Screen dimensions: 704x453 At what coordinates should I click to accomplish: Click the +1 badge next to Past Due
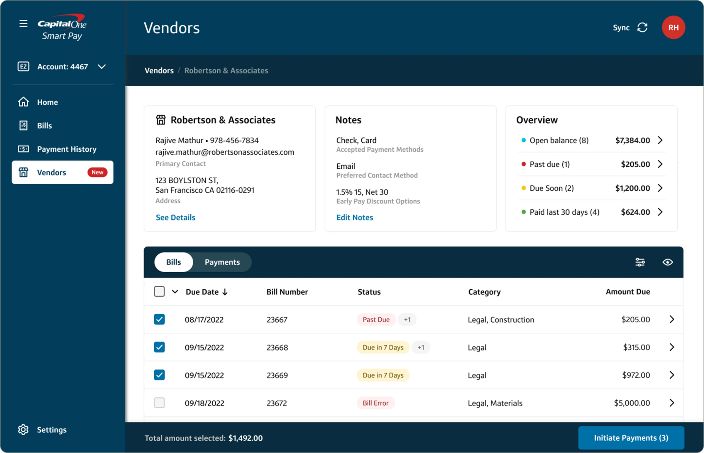(407, 319)
